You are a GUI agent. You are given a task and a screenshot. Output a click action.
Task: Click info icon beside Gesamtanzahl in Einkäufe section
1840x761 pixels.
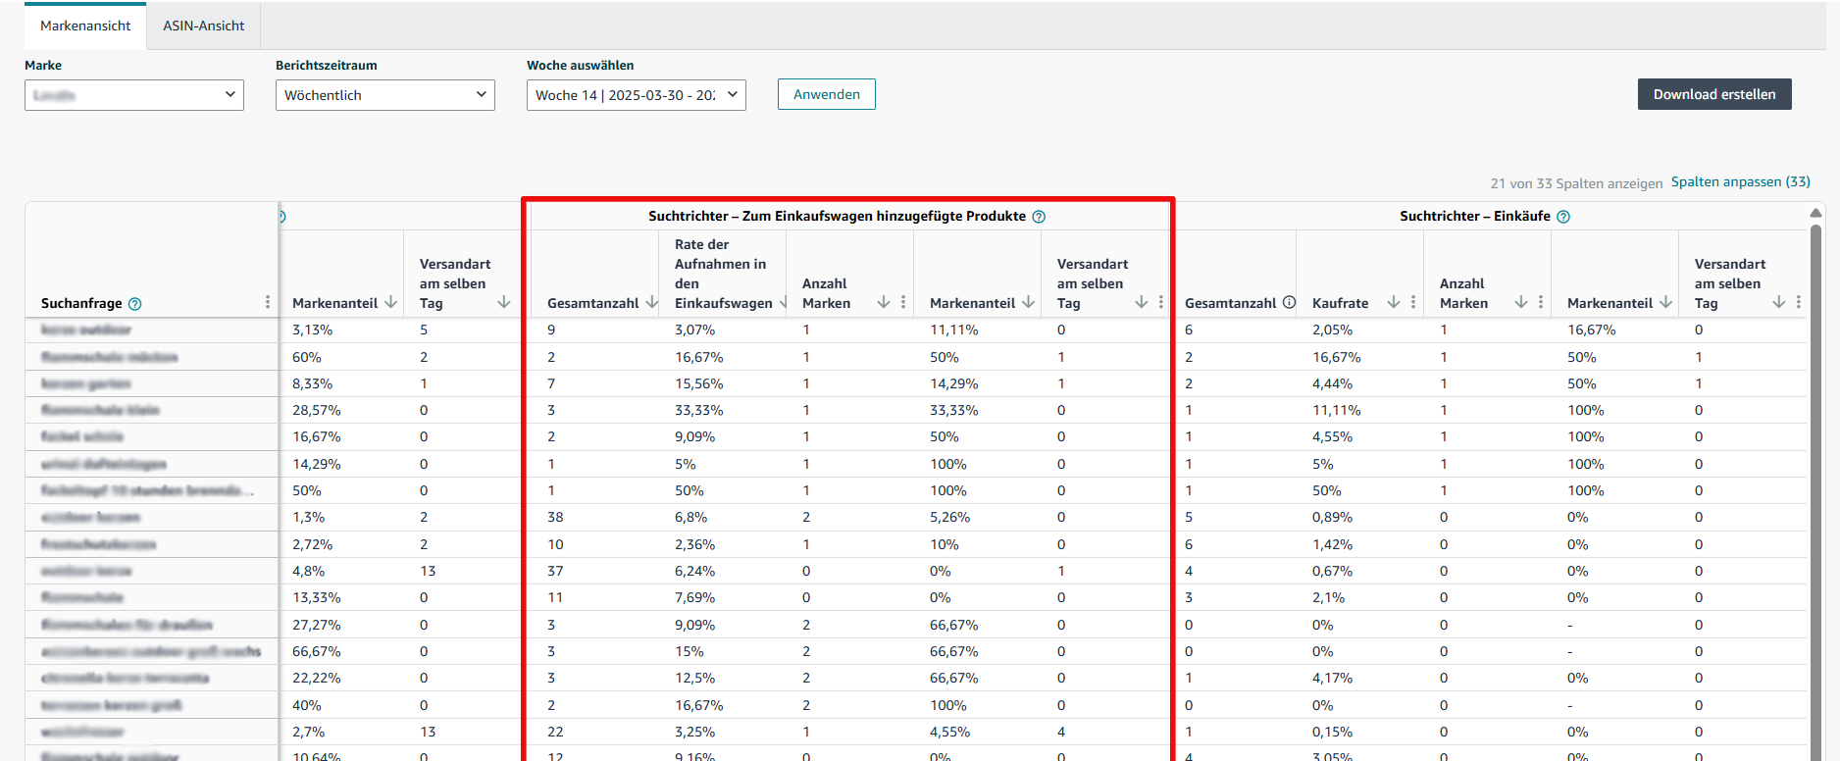point(1289,302)
